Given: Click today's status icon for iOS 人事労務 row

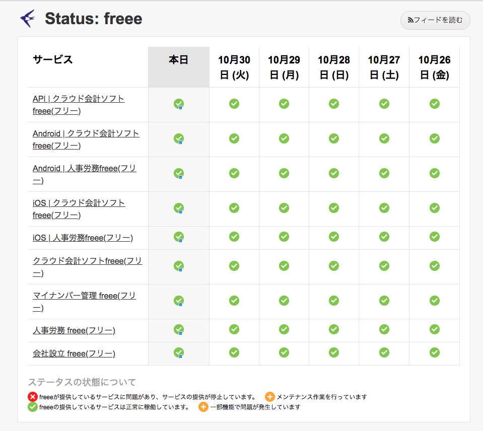Looking at the screenshot, I should (x=179, y=237).
